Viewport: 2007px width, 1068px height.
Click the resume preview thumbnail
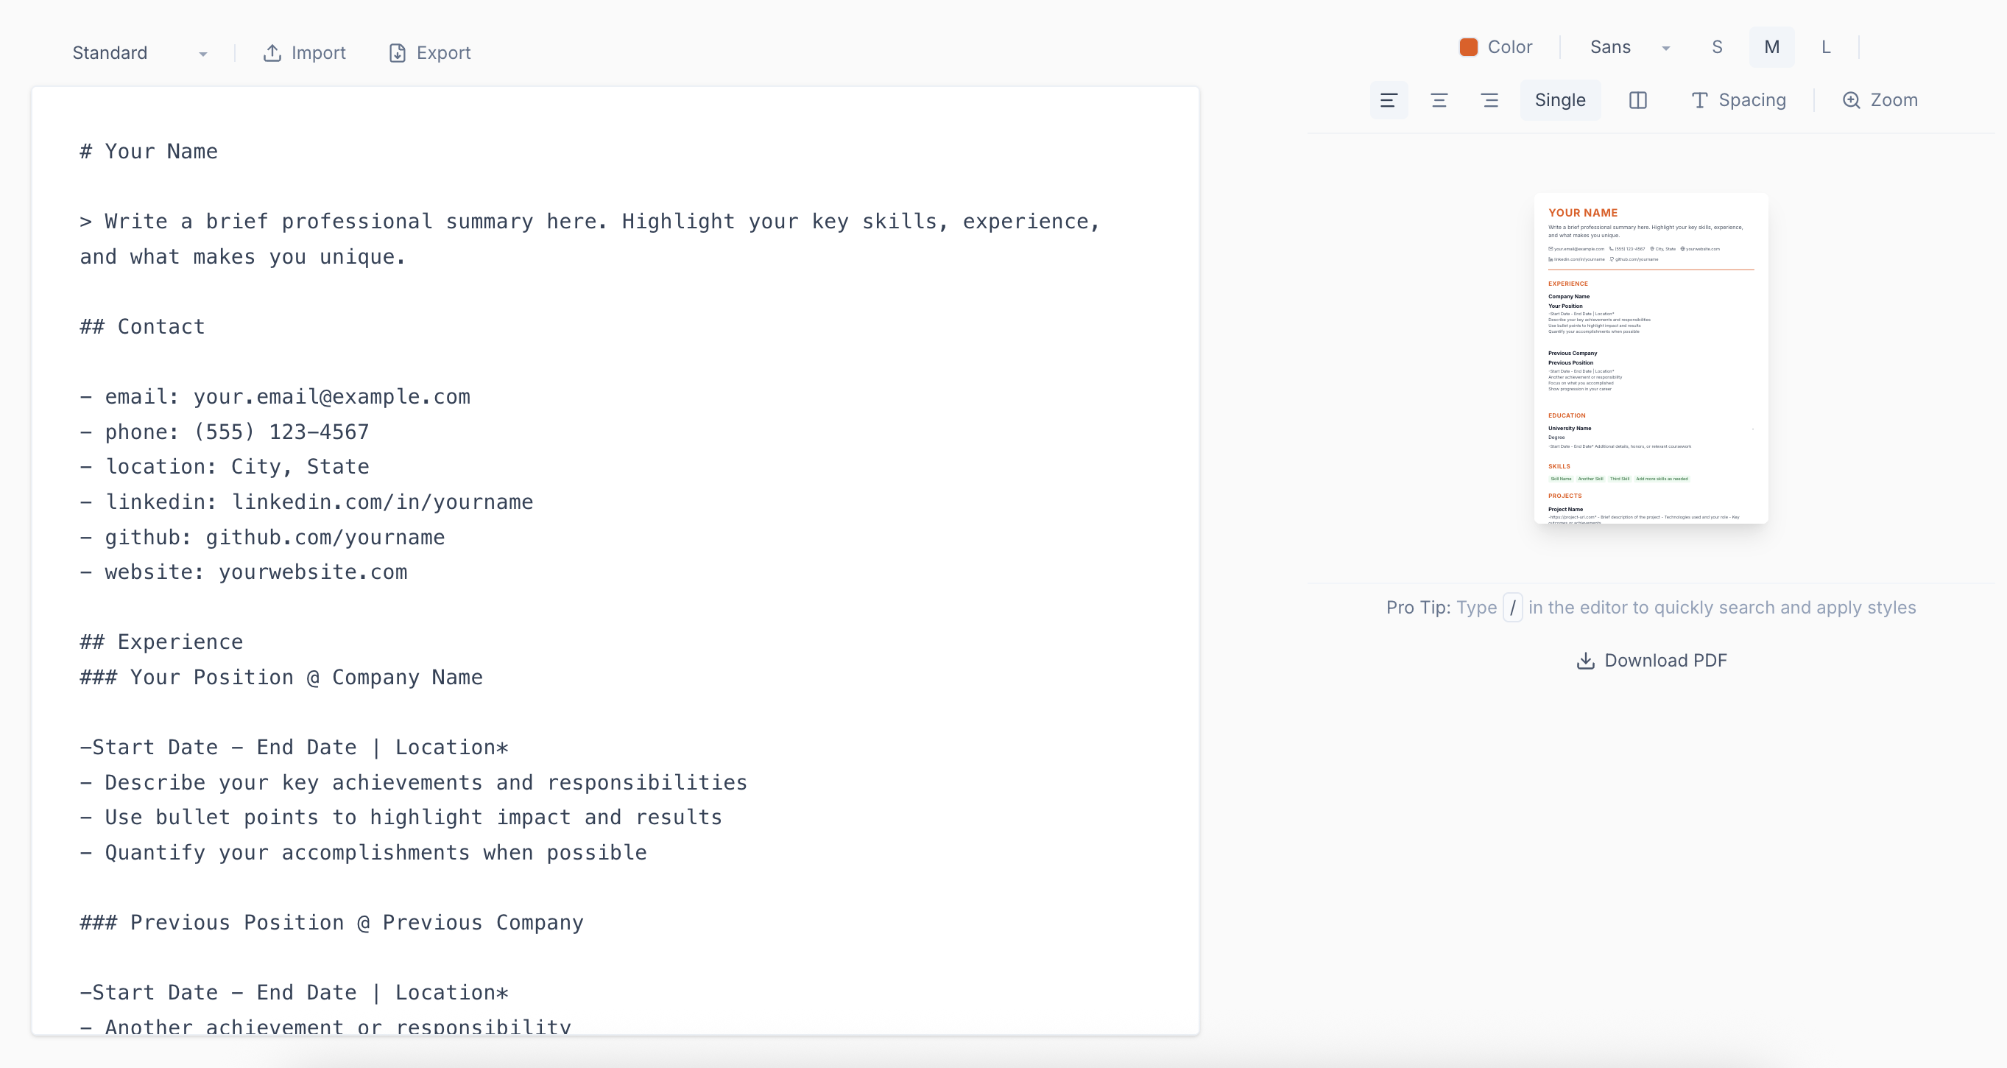(x=1651, y=361)
